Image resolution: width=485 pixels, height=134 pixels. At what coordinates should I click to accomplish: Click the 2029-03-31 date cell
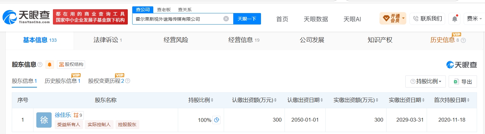coord(407,120)
